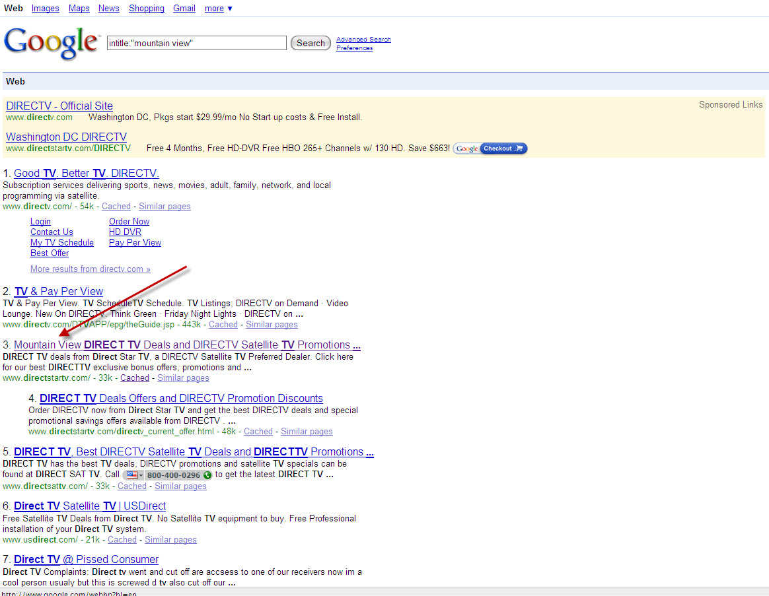Open the My TV Schedule sitelink

62,243
